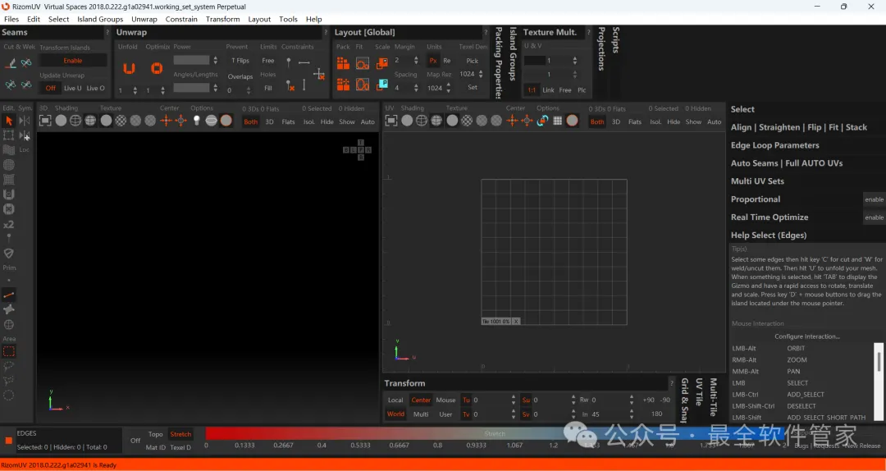Select the Edge primitive mode icon

click(8, 295)
